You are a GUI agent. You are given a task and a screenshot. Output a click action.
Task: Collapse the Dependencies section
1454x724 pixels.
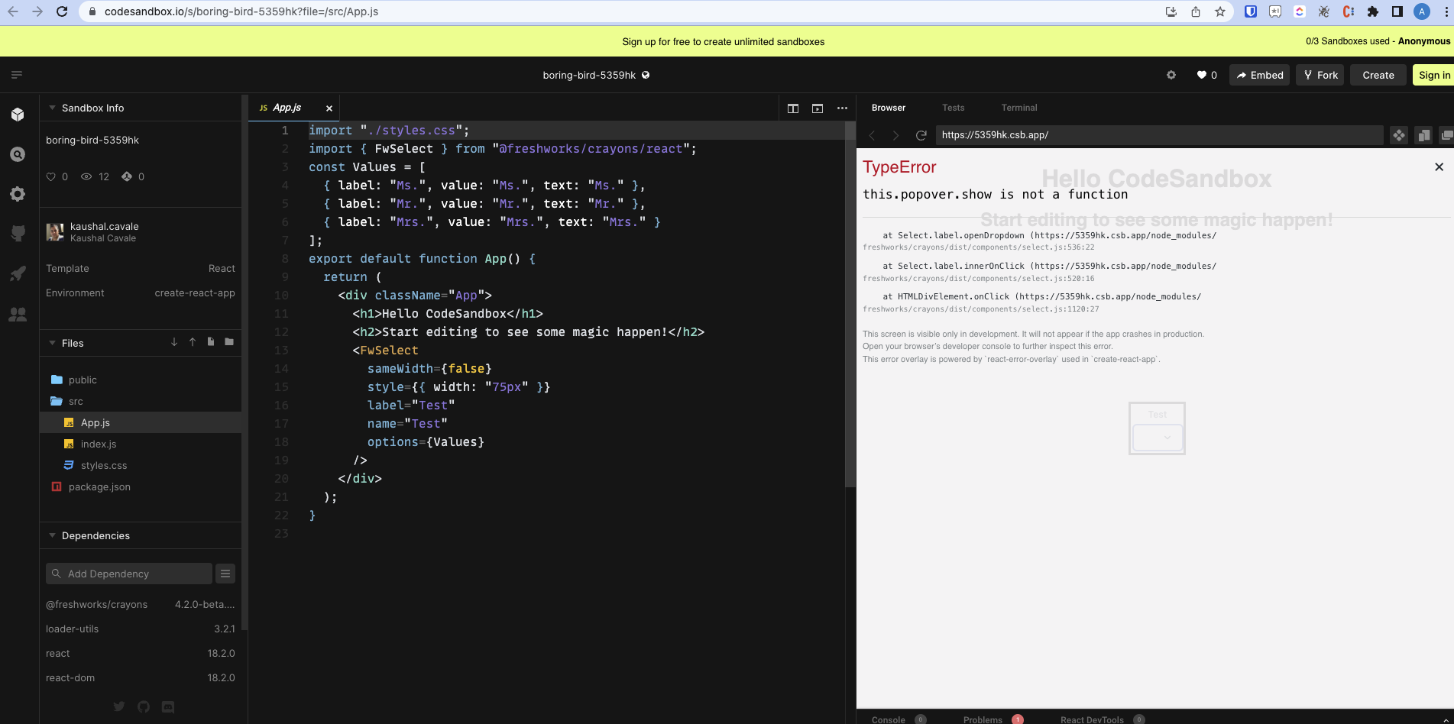coord(52,535)
